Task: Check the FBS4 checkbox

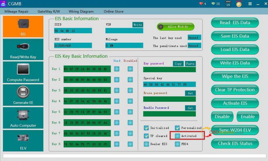Action: [x=177, y=144]
